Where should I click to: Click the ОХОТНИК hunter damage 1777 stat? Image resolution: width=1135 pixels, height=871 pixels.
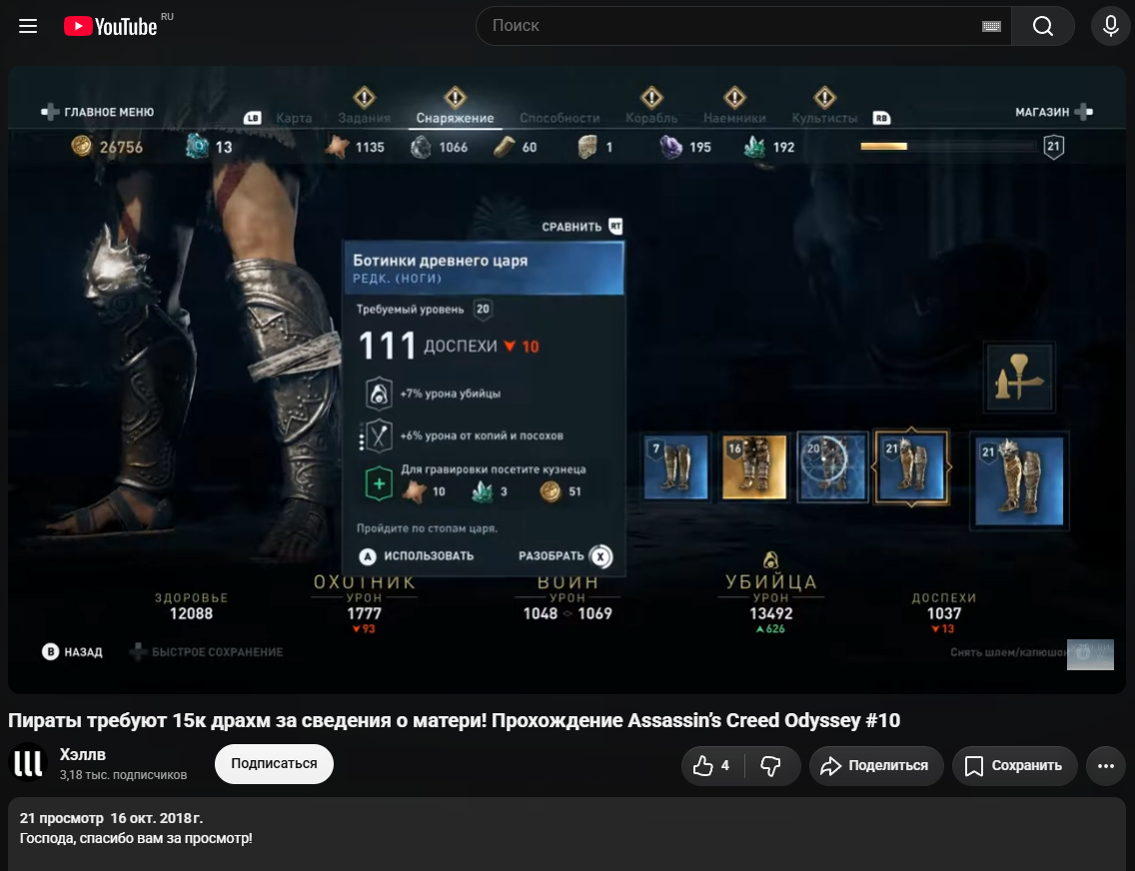364,604
